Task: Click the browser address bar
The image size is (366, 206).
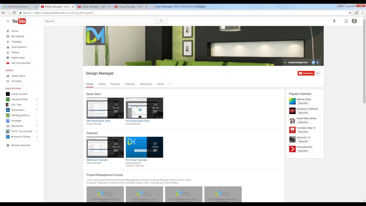Action: tap(183, 13)
